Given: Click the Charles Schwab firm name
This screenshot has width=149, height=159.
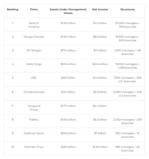Looking at the screenshot, I should point(34,92).
